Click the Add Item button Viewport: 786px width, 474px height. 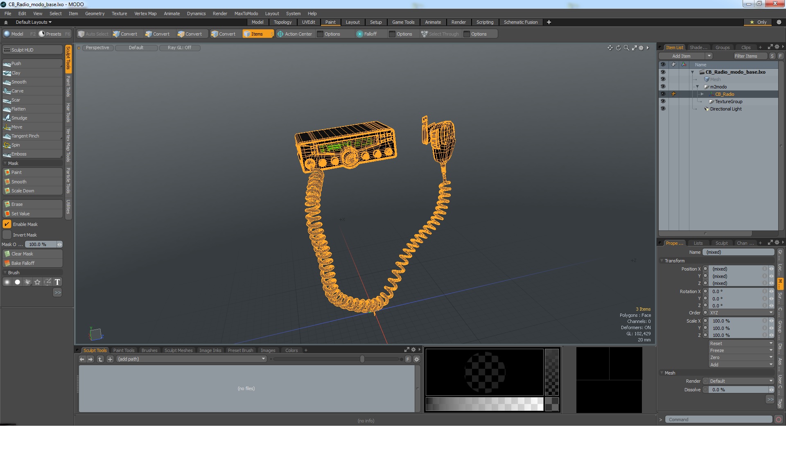(681, 56)
